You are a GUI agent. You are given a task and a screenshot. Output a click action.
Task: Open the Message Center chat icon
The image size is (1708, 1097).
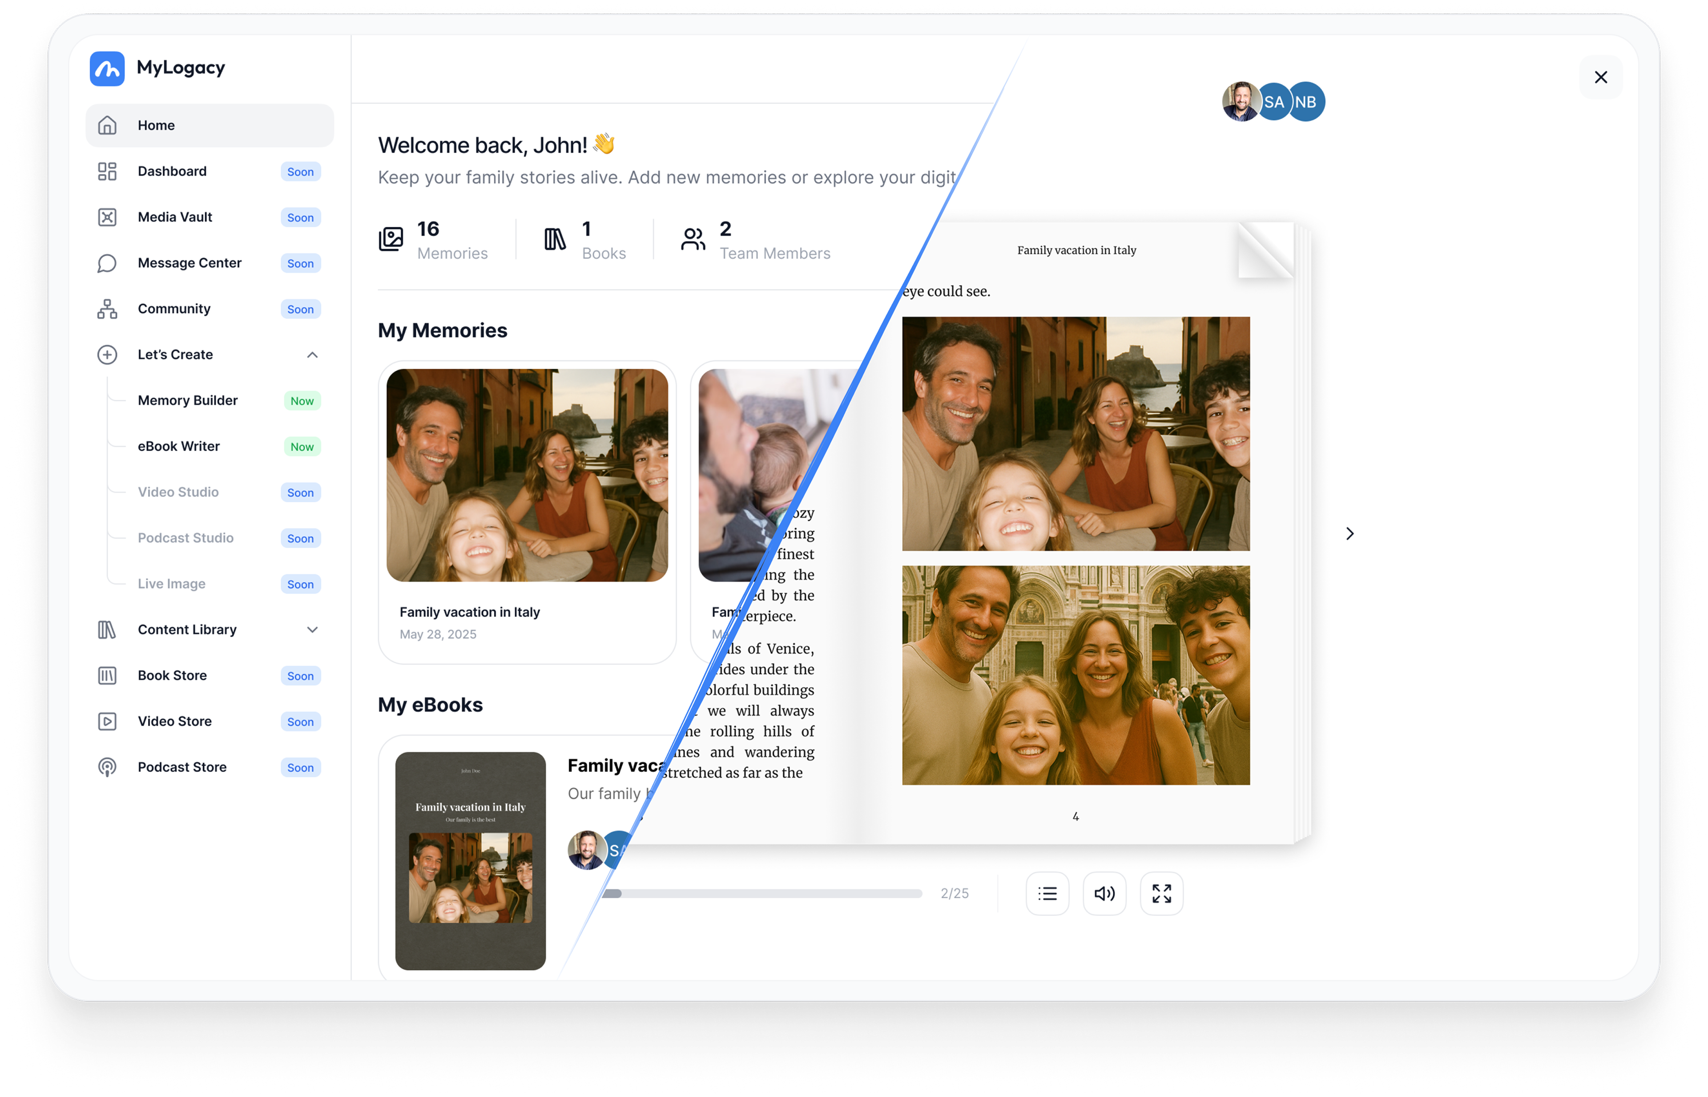107,263
